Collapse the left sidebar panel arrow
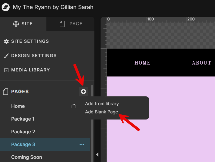The image size is (215, 162). tap(97, 155)
